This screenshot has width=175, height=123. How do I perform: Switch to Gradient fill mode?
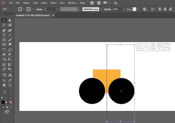pyautogui.click(x=7, y=102)
